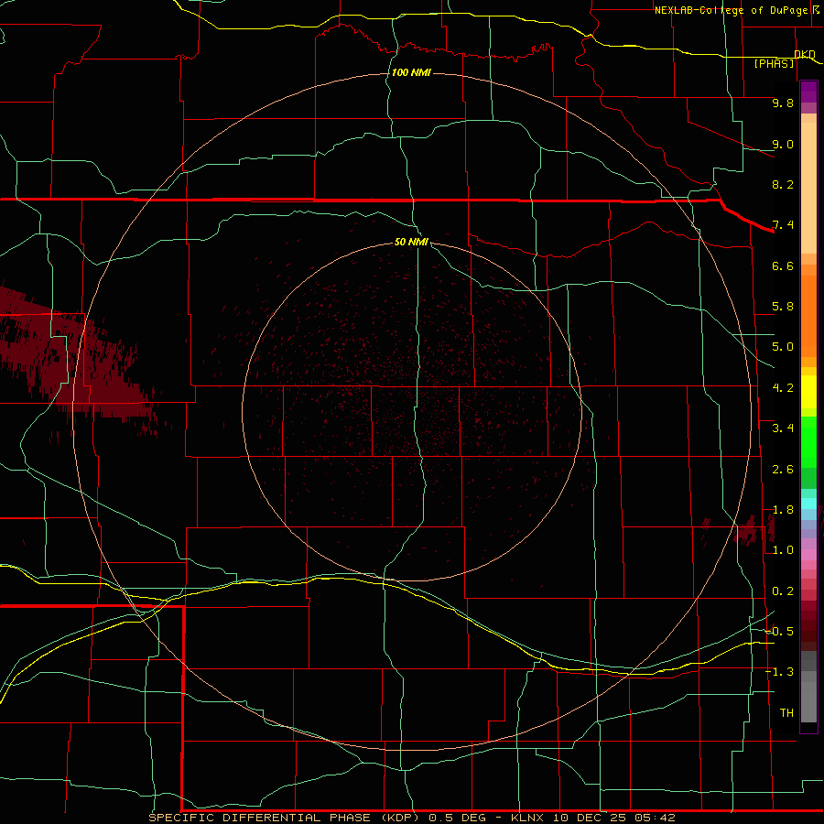Click the KLNX radar station identifier
824x824 pixels.
[528, 818]
